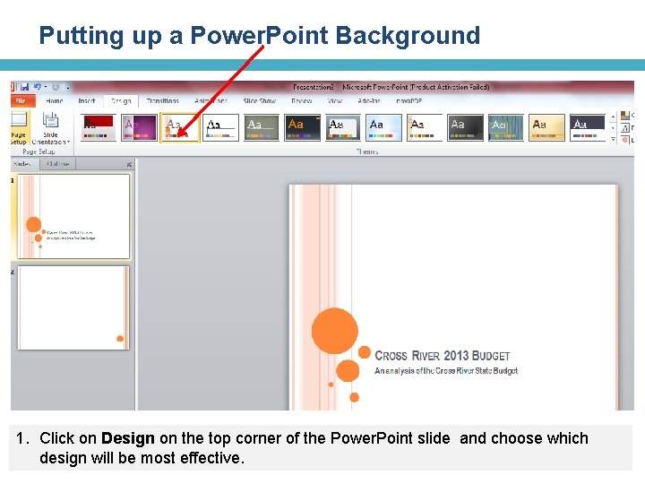Viewport: 645px width, 484px height.
Task: Apply the olive grey theme
Action: pos(262,127)
